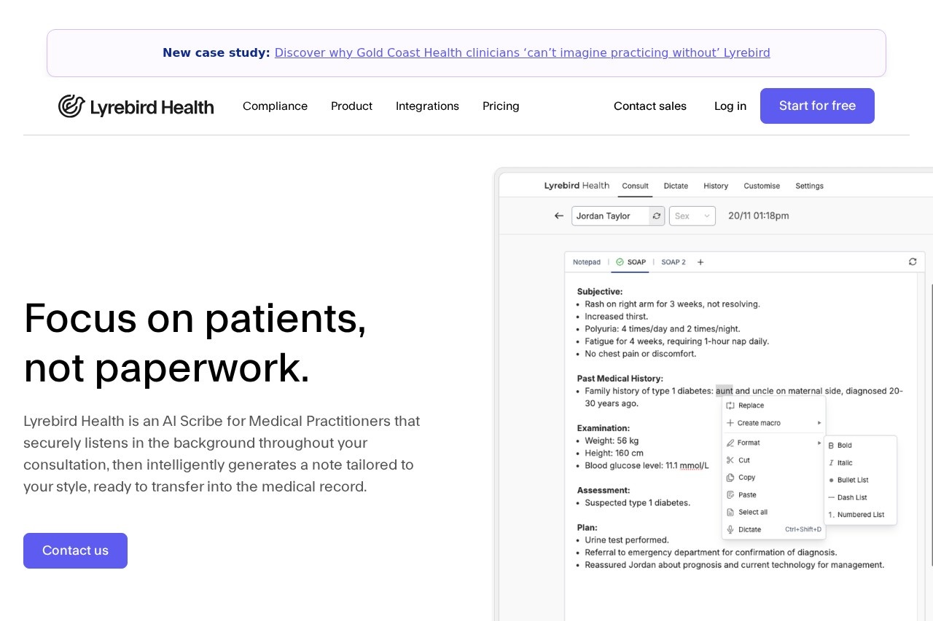Switch to the SOAP 2 tab
933x621 pixels.
coord(673,262)
